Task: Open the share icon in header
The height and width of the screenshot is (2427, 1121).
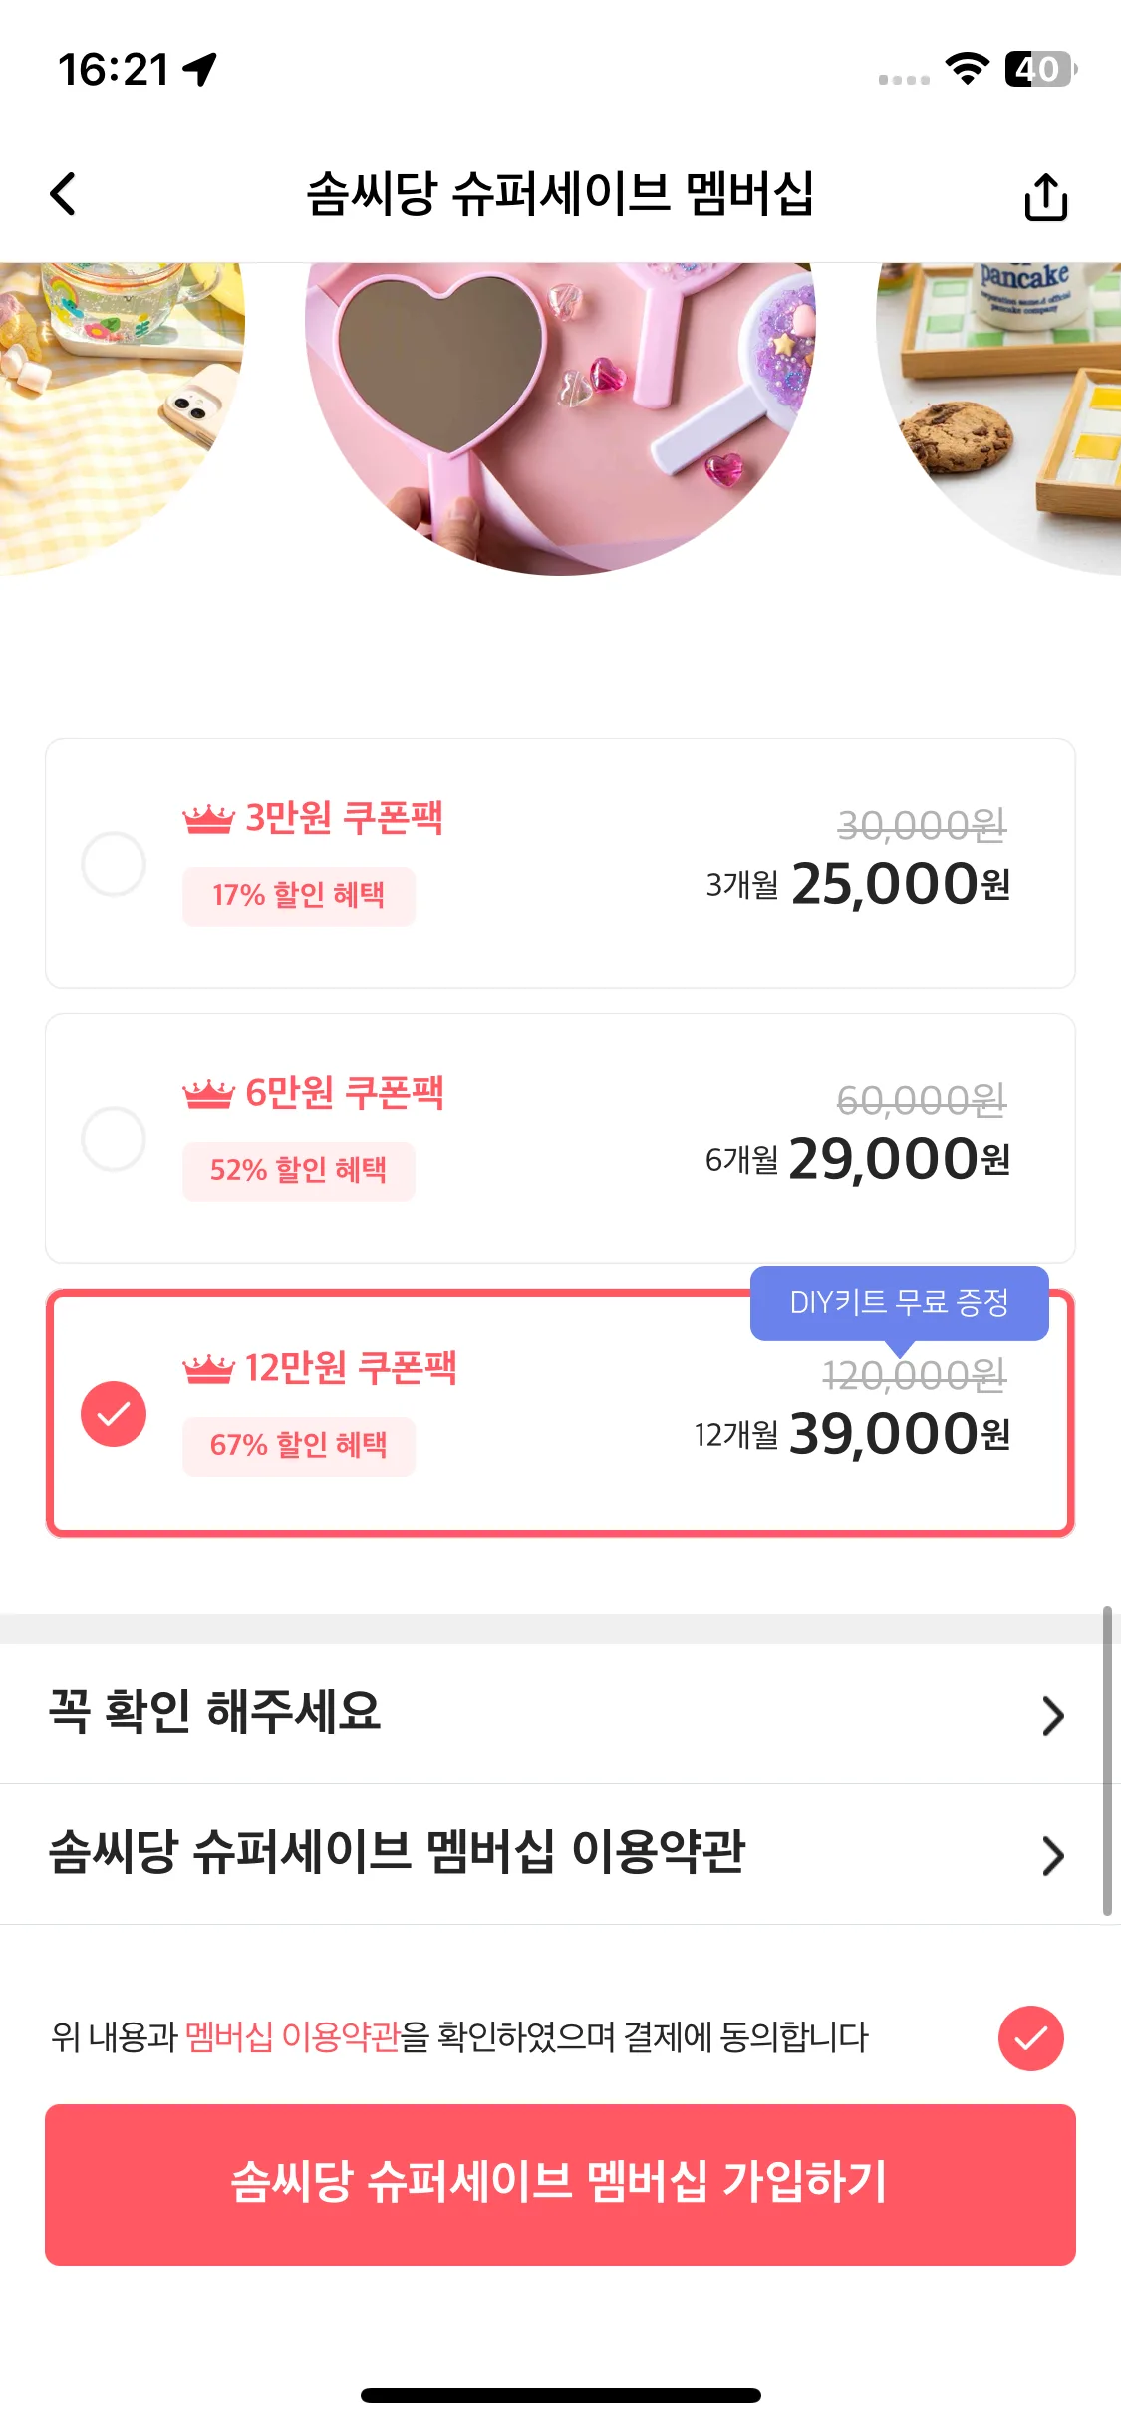Action: tap(1045, 196)
